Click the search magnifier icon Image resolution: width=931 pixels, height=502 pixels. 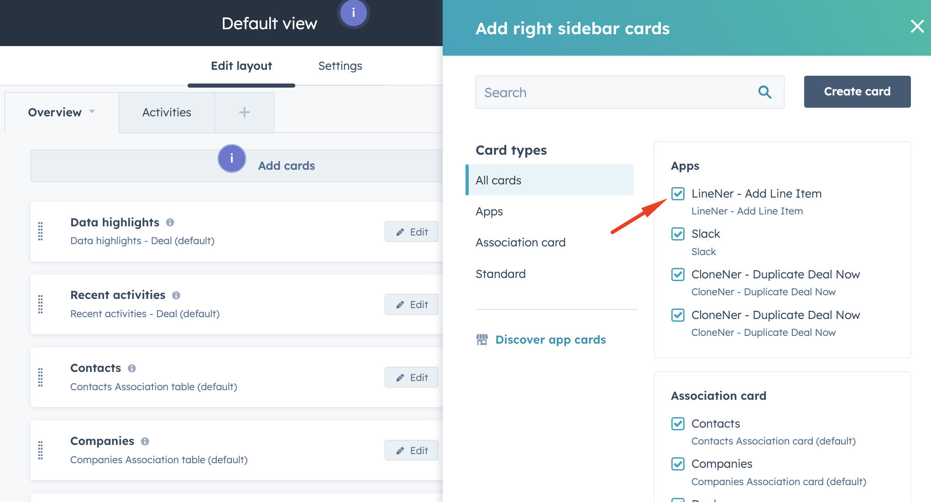tap(765, 92)
